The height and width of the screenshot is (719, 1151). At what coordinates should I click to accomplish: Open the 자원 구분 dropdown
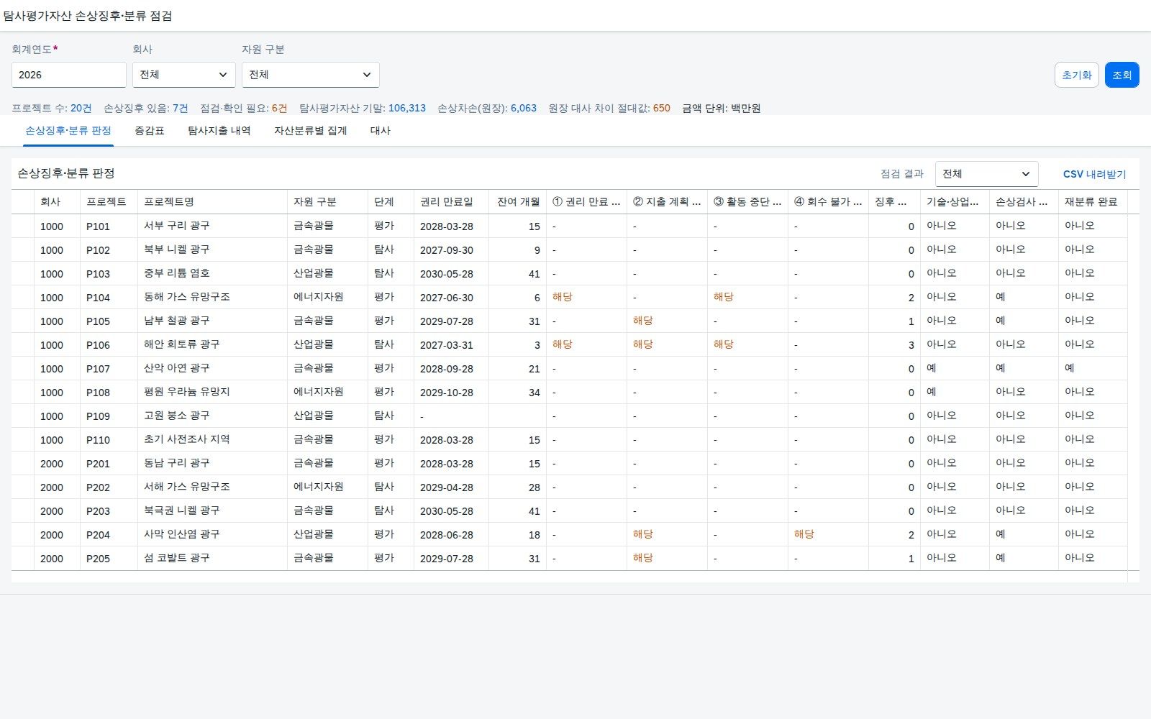coord(310,75)
